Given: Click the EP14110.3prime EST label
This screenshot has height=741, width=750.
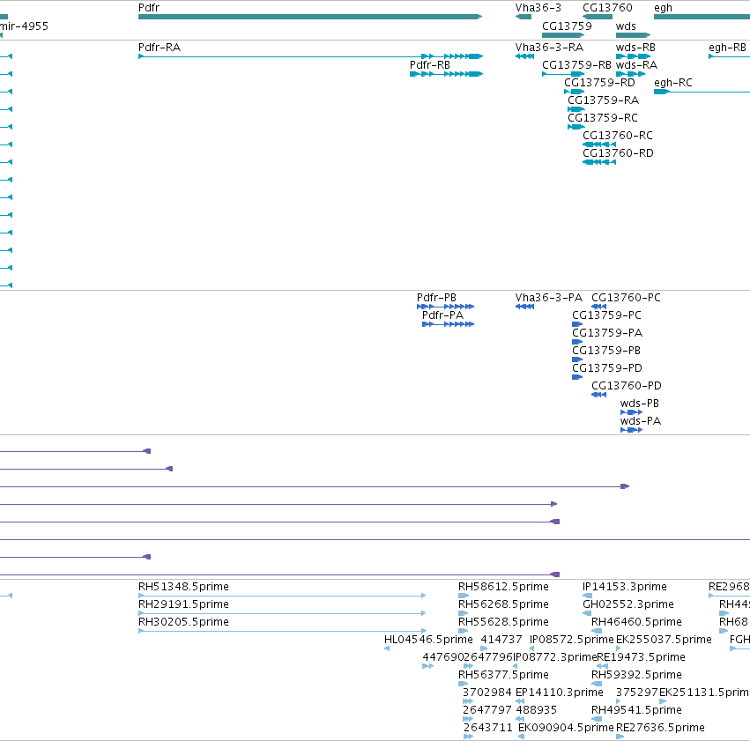Looking at the screenshot, I should coord(559,693).
